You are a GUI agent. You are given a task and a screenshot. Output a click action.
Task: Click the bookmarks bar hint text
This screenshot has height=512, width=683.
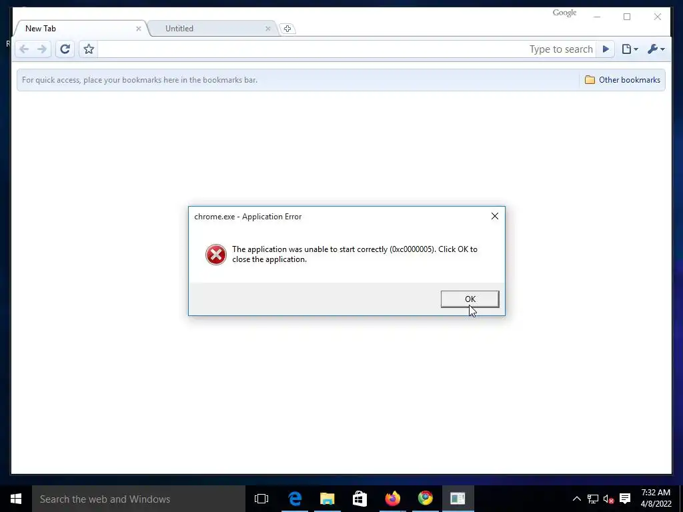(139, 80)
